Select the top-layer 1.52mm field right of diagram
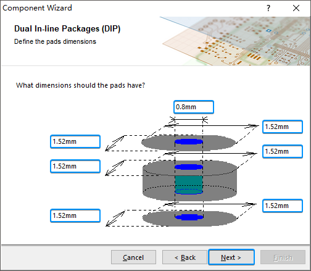Screen dimensions: 311x271 tap(283, 127)
